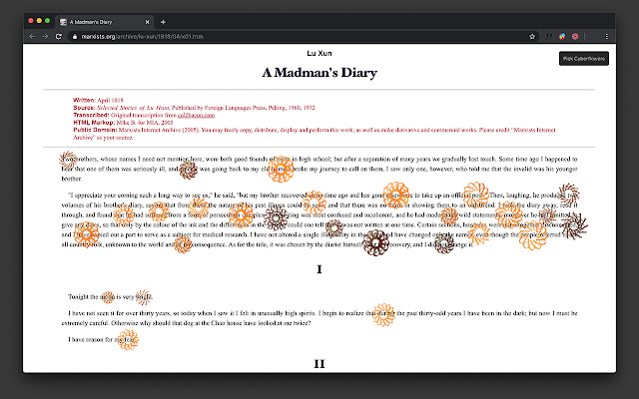This screenshot has width=639, height=399.
Task: Click the Source: label text
Action: (x=84, y=108)
